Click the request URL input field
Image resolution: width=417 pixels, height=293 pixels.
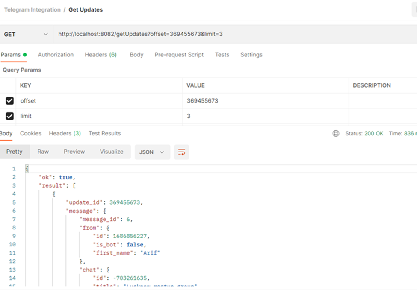[231, 34]
